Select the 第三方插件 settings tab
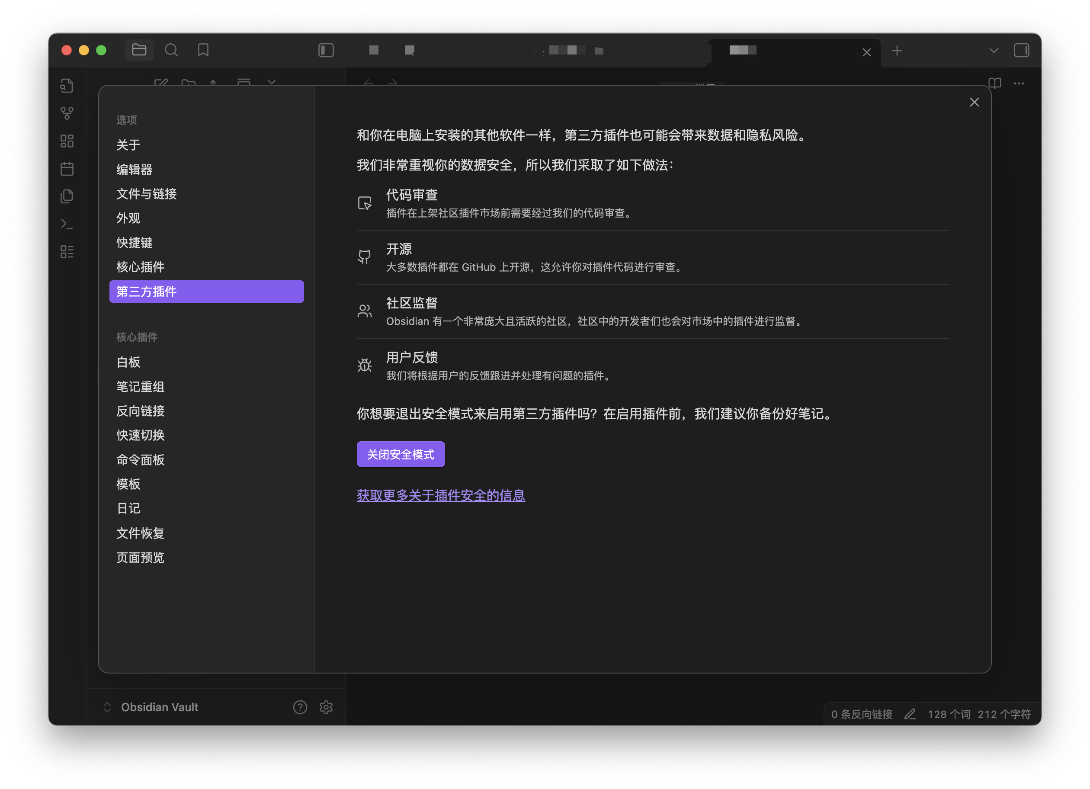The height and width of the screenshot is (789, 1090). coord(207,291)
